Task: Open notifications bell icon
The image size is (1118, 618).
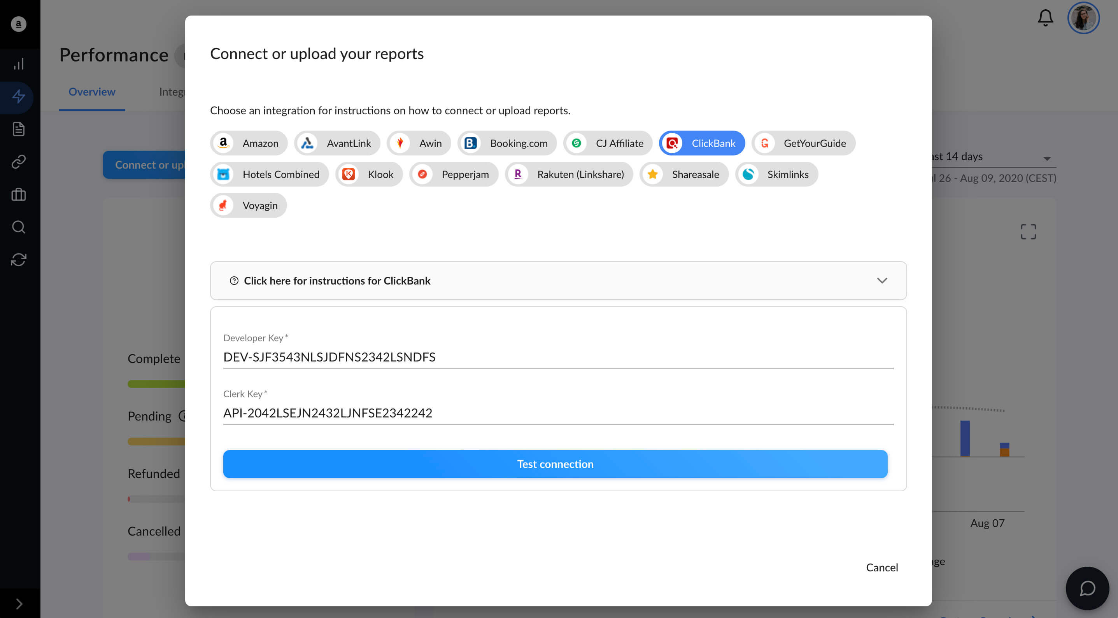Action: 1045,18
